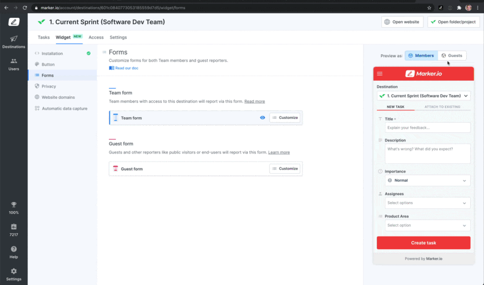Switch to Access tab
The image size is (484, 285).
click(96, 37)
